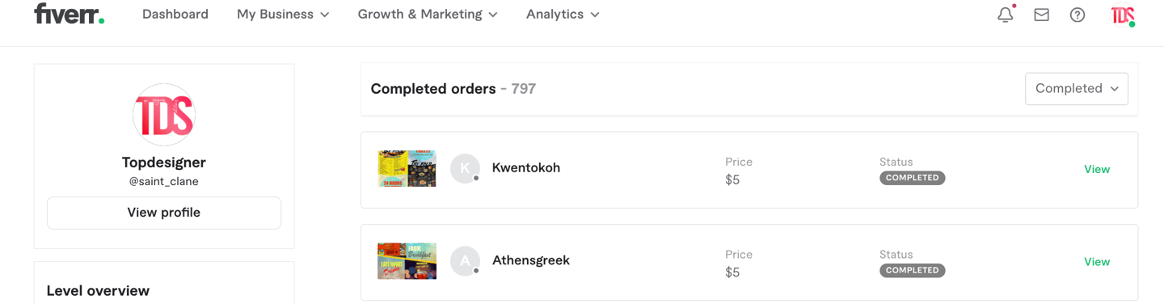Open the help question mark icon
This screenshot has height=304, width=1164.
click(x=1078, y=15)
